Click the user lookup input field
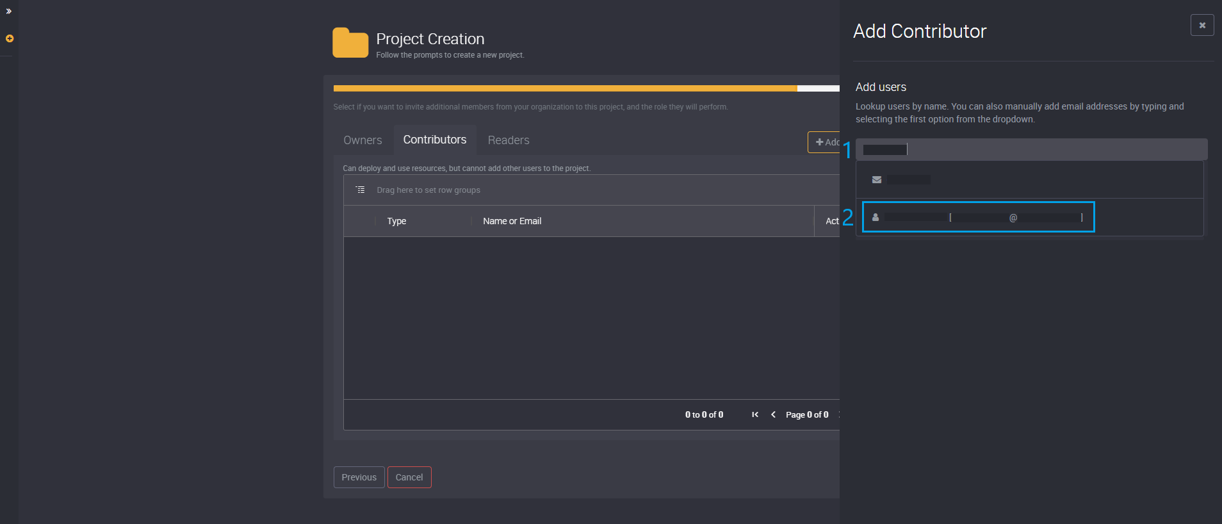The image size is (1222, 524). 1031,149
